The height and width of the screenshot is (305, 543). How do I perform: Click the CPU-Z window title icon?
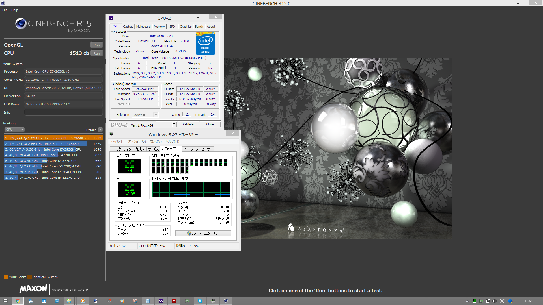click(111, 18)
